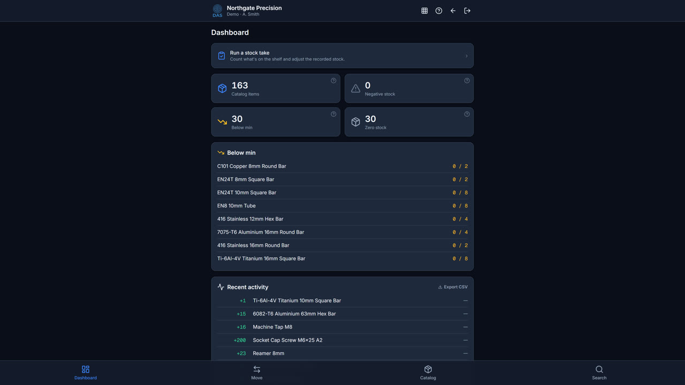Open help for Catalog items card
Image resolution: width=685 pixels, height=385 pixels.
[x=333, y=81]
